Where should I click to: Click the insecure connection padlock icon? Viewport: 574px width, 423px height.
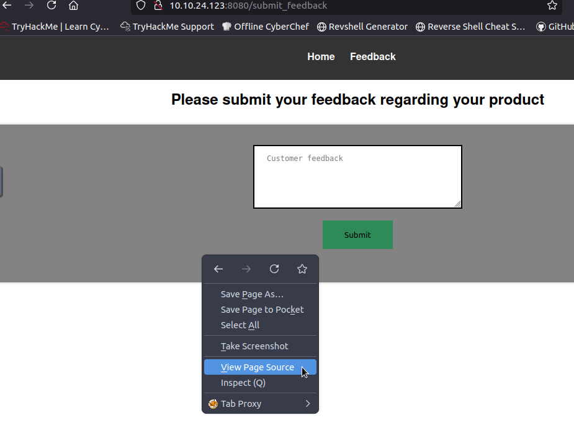(x=158, y=5)
